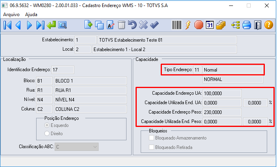Image resolution: width=277 pixels, height=167 pixels.
Task: Click the Nível code field N4
Action: click(x=44, y=100)
